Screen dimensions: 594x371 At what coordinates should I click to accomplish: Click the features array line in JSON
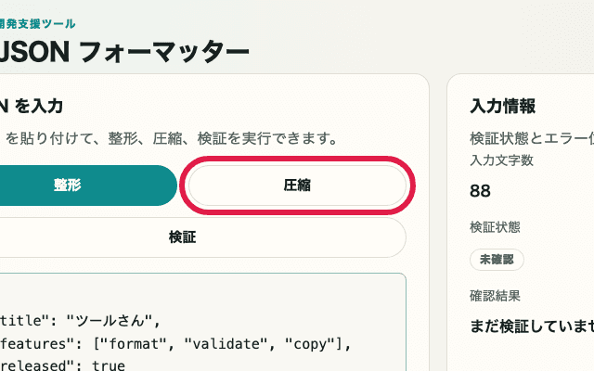point(175,344)
